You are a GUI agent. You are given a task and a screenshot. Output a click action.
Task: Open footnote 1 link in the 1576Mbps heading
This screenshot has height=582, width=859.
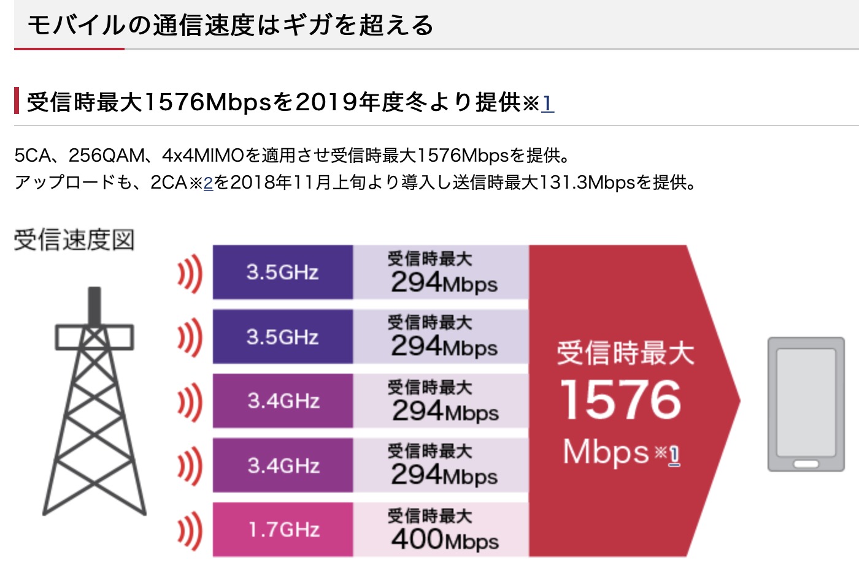(547, 103)
